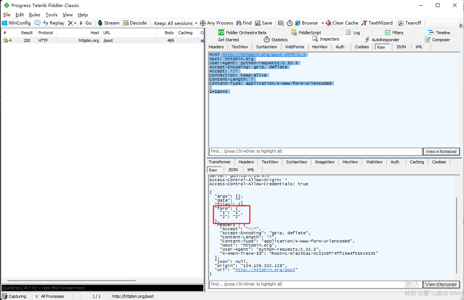This screenshot has height=300, width=464.
Task: Open the File menu
Action: click(7, 15)
